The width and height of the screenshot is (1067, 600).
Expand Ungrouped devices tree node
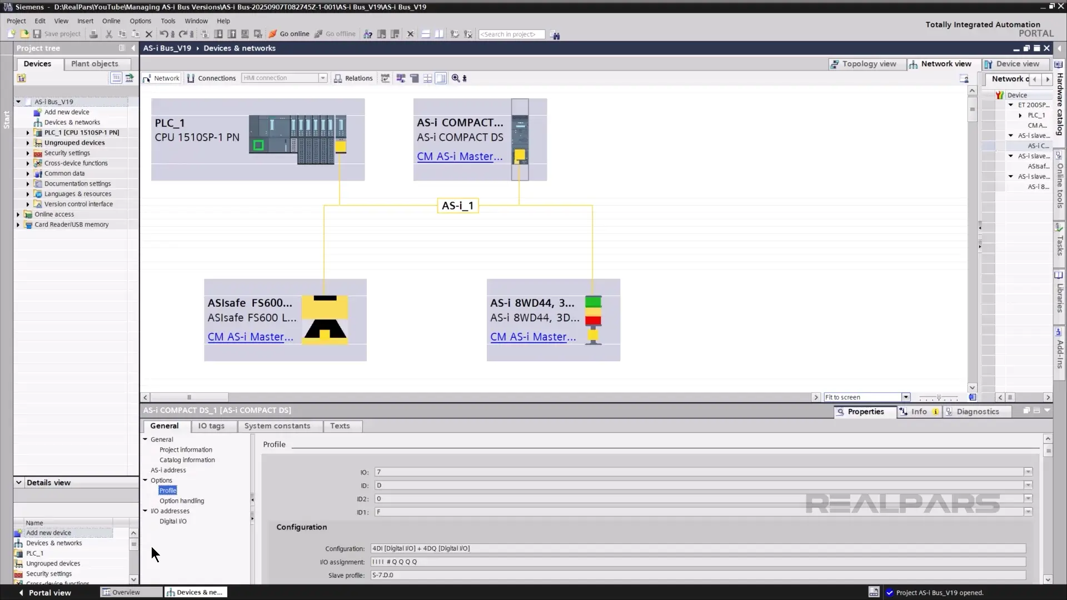click(x=28, y=143)
